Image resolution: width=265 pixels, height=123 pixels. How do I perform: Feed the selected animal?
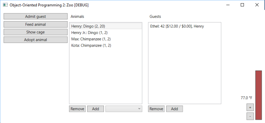click(x=35, y=24)
